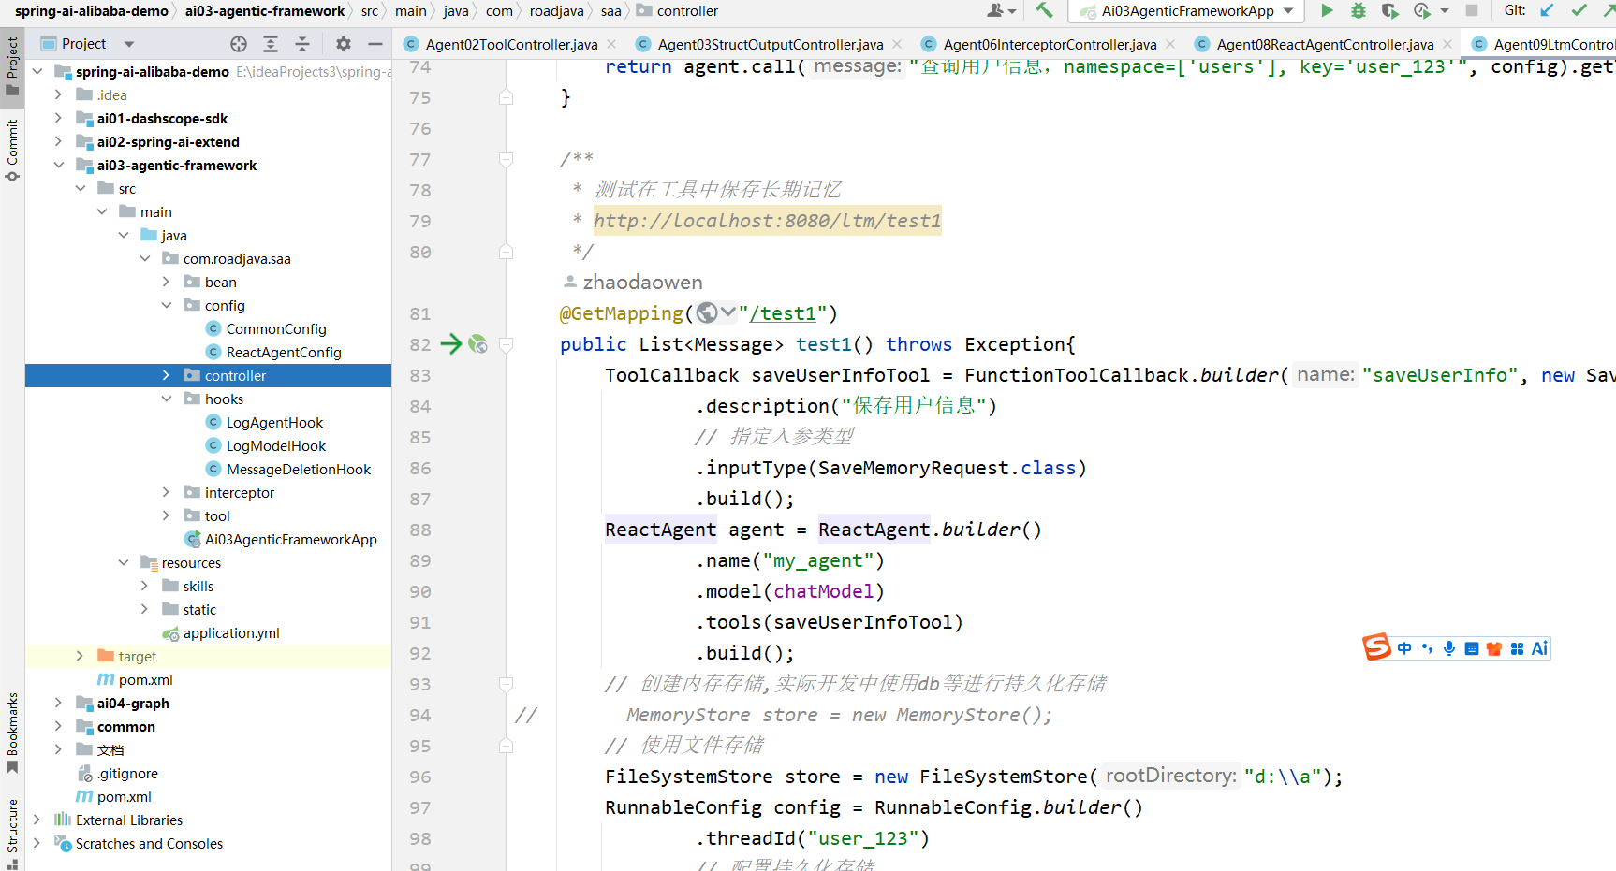Build the project with the hammer icon
1616x871 pixels.
coord(1044,11)
